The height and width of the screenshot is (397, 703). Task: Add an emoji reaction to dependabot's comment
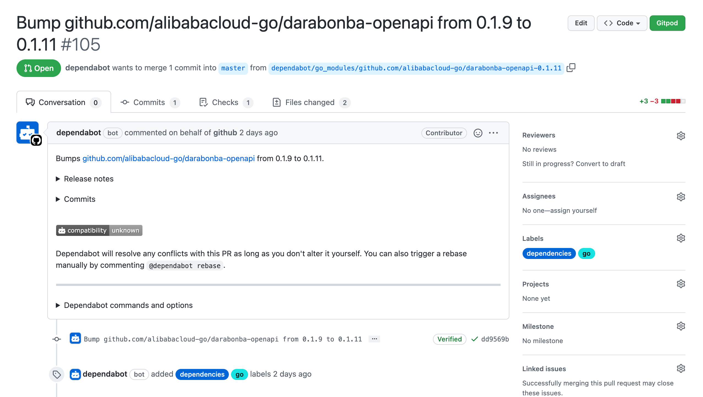(x=478, y=133)
